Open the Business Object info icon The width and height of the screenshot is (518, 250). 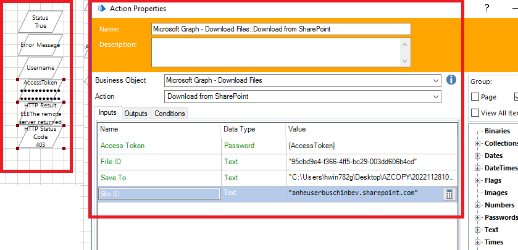coord(451,80)
